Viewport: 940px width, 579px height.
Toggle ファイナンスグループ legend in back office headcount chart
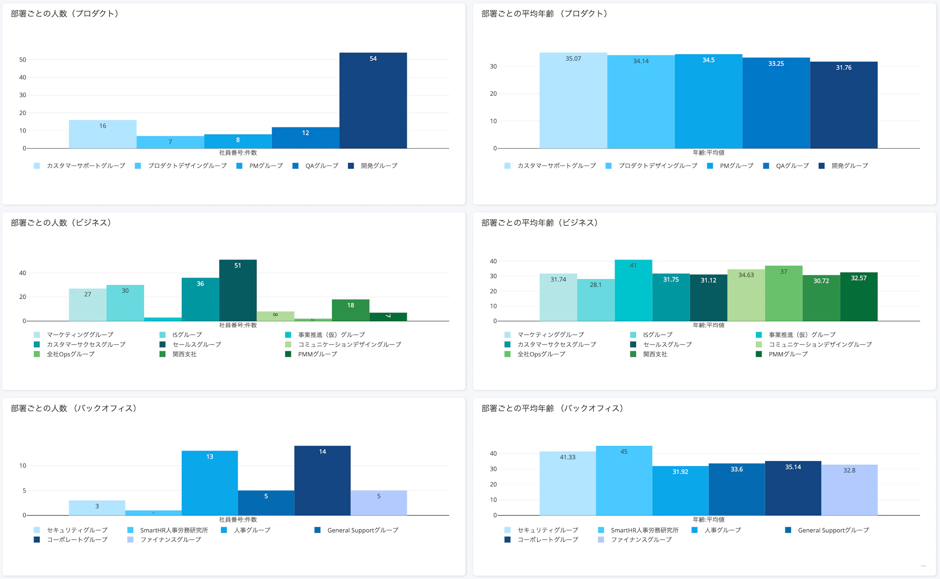pyautogui.click(x=170, y=540)
